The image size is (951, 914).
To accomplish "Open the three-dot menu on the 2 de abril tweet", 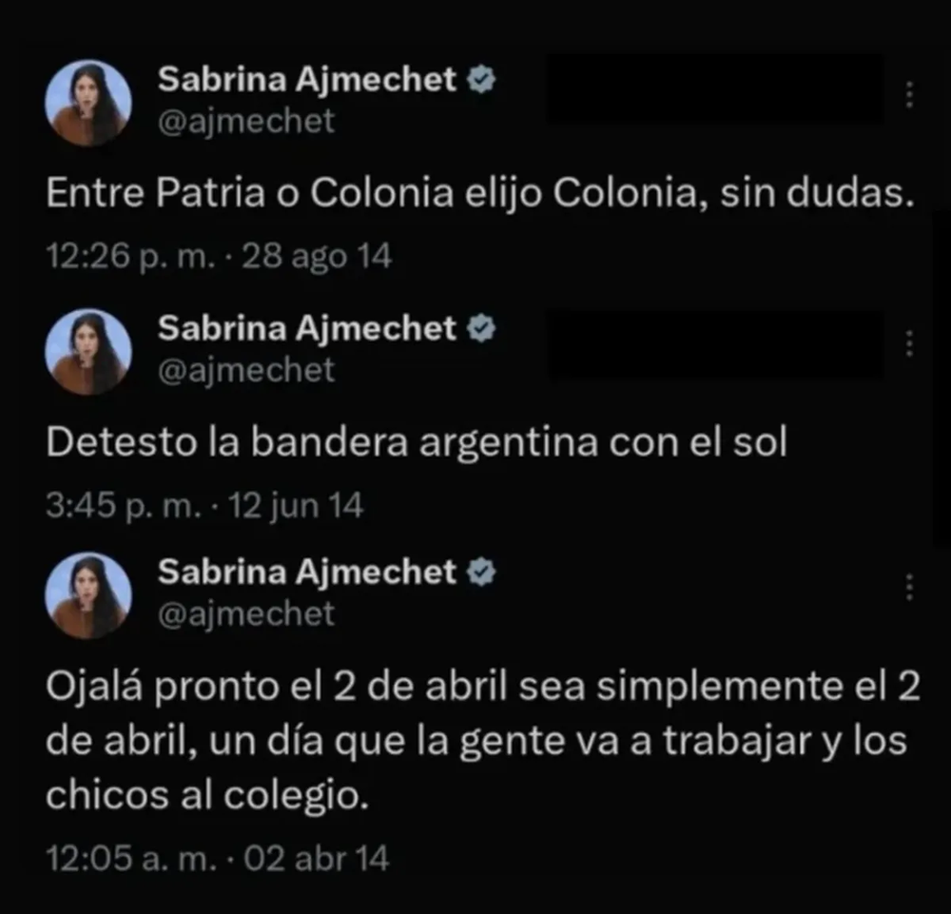I will coord(908,587).
